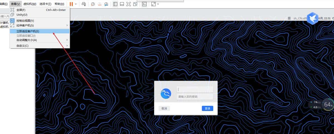Select the 计算机 item in library sidebar
Screen dimensions: 334x134
click(x=4, y=23)
